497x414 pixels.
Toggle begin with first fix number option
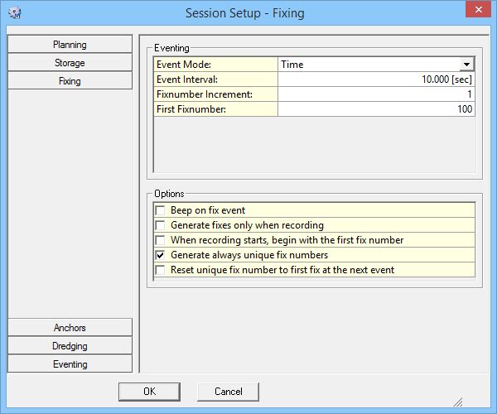click(161, 240)
